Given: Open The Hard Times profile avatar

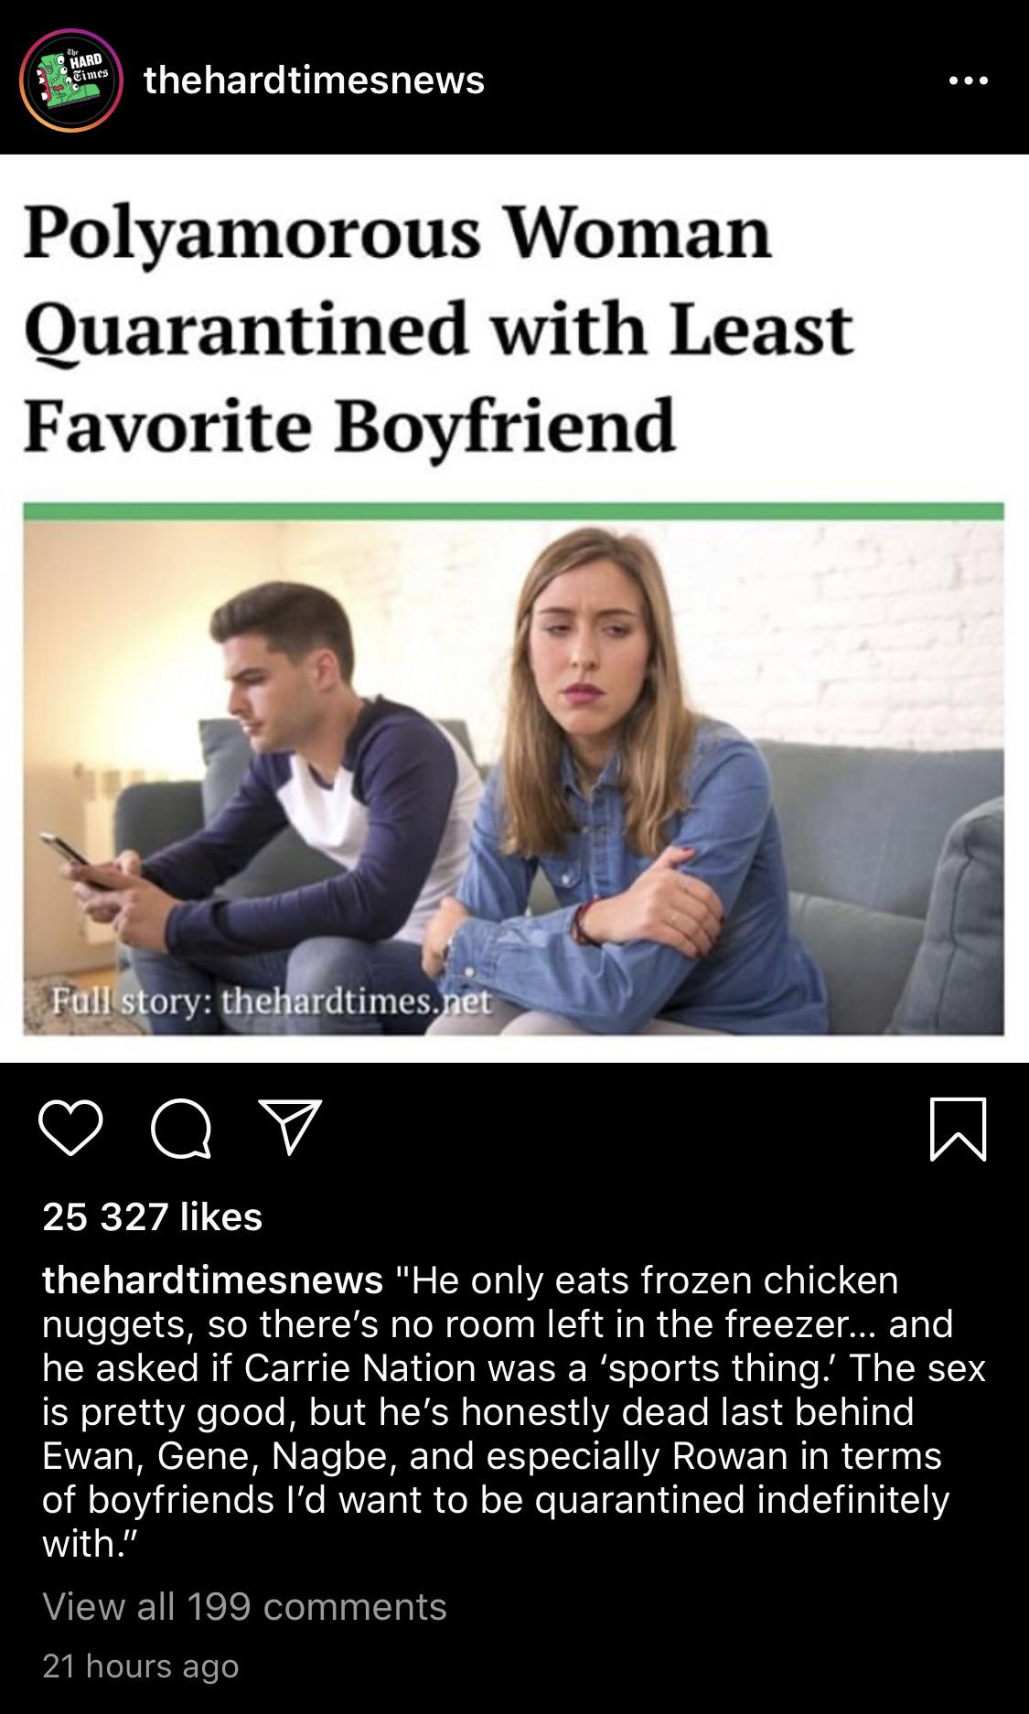Looking at the screenshot, I should [71, 80].
